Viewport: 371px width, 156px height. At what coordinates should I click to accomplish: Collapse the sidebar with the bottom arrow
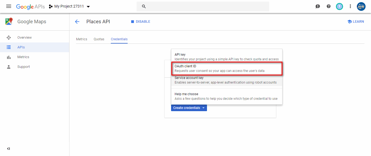tap(8, 149)
